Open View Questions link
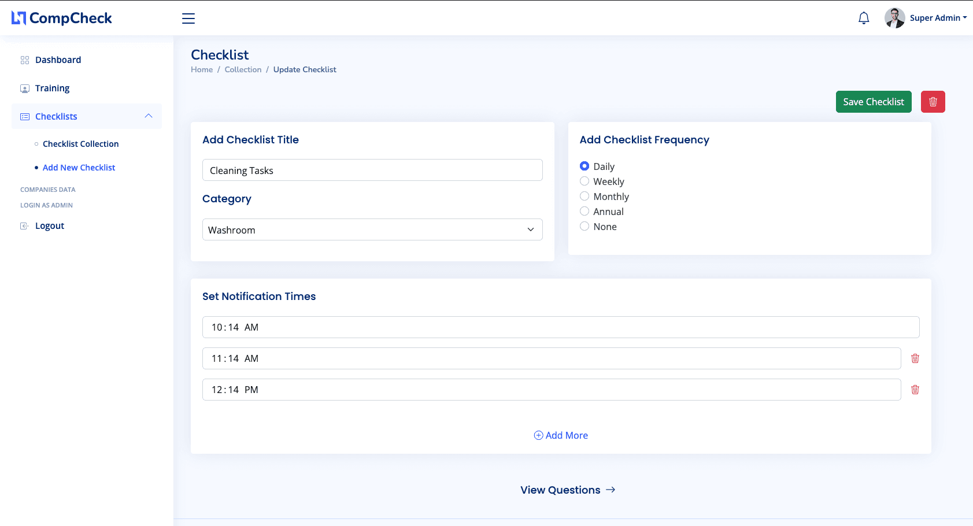The height and width of the screenshot is (526, 973). [x=568, y=490]
